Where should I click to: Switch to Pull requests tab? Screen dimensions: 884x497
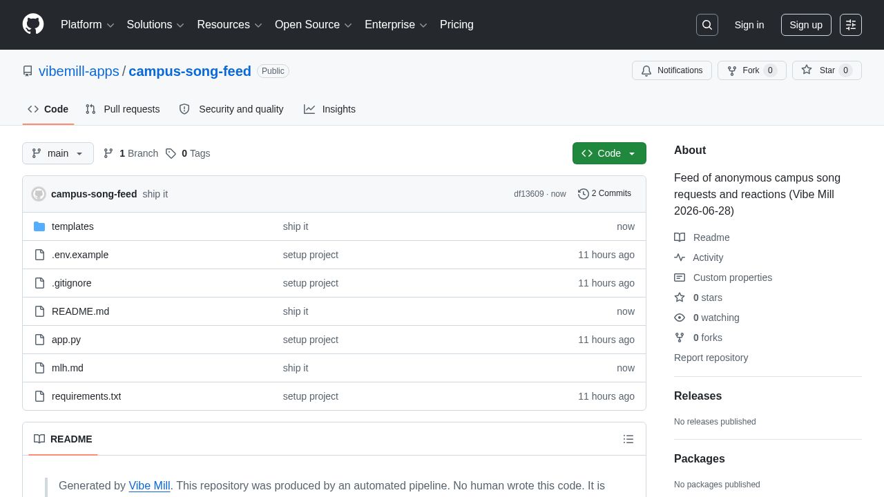[x=122, y=109]
